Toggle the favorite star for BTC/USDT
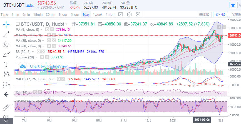The width and height of the screenshot is (241, 124). click(233, 5)
